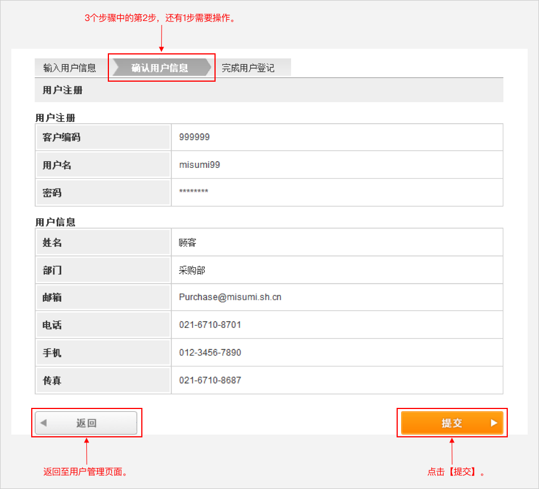Click the left arrow icon on 返回

(x=44, y=423)
